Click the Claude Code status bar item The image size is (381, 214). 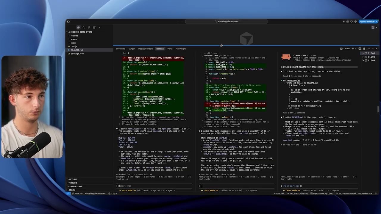click(365, 193)
